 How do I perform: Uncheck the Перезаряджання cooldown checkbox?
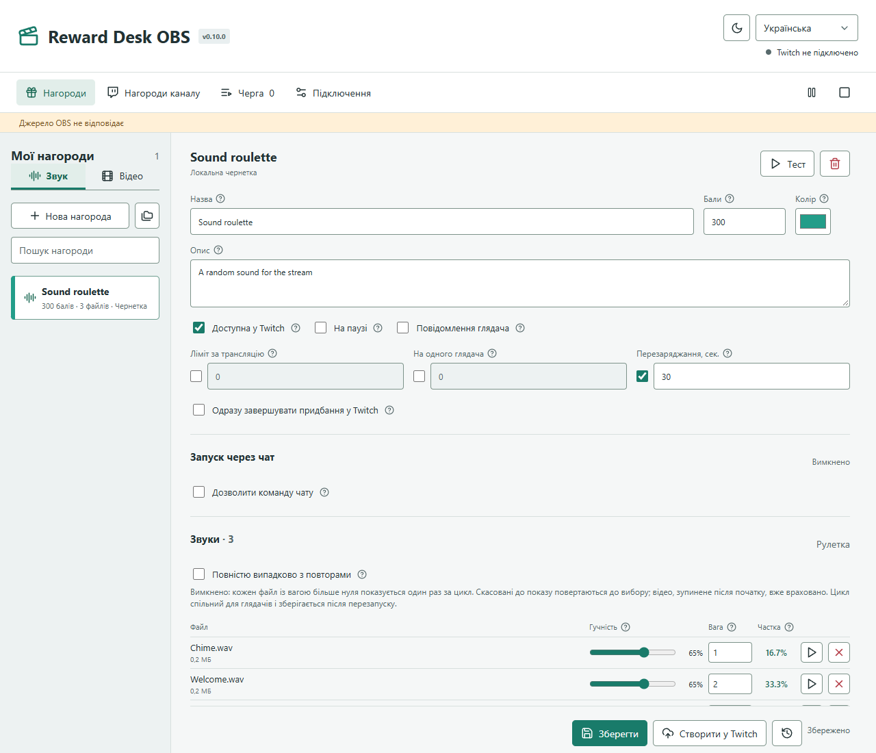coord(643,376)
